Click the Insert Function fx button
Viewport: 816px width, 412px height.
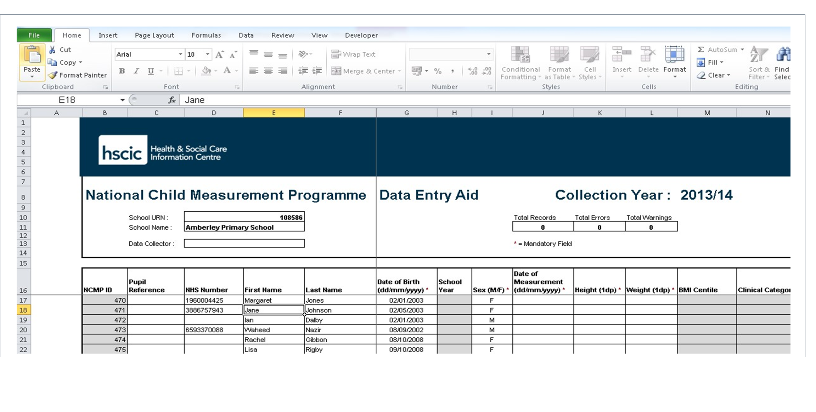(172, 100)
